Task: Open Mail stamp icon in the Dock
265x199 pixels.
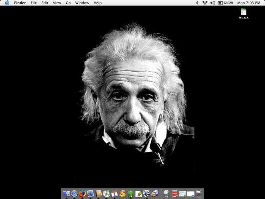Action: click(90, 194)
